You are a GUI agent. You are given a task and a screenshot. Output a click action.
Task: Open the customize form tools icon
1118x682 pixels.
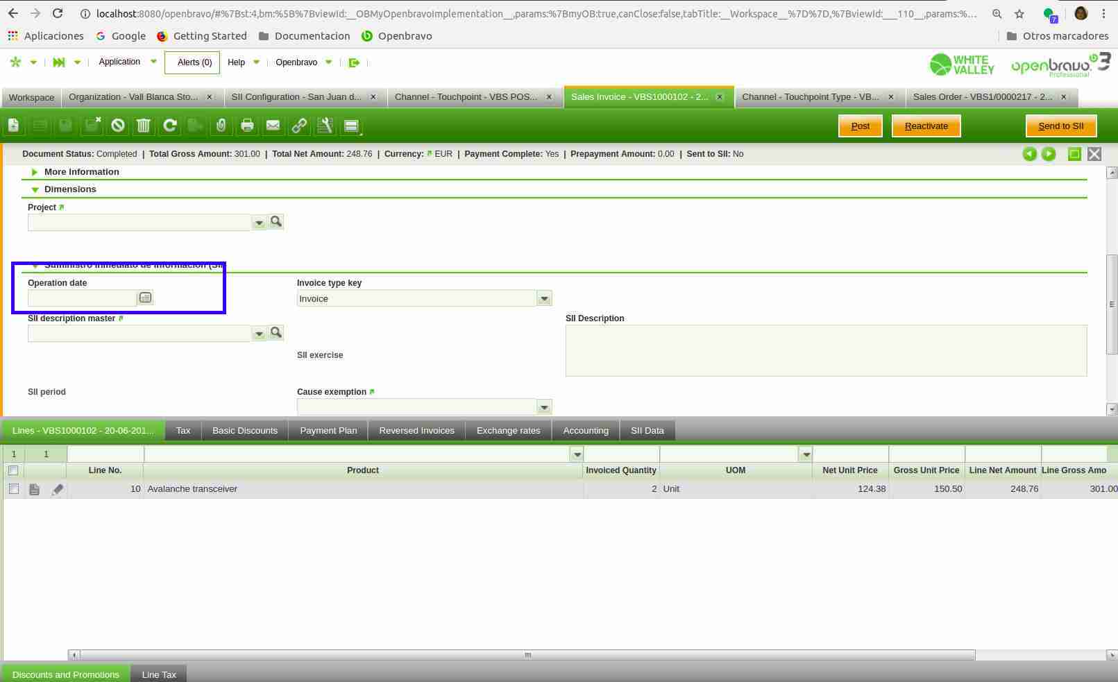click(x=325, y=126)
